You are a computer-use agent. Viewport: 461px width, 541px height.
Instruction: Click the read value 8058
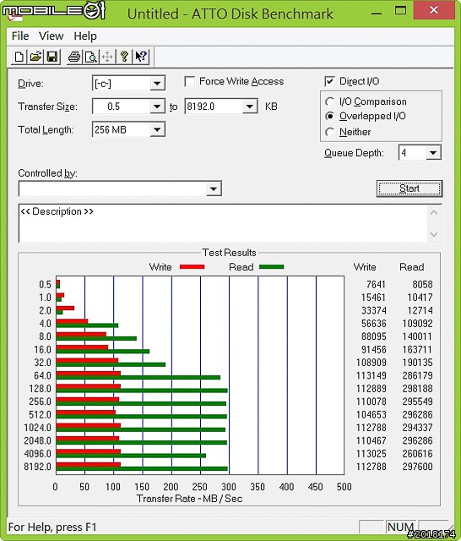tap(422, 284)
